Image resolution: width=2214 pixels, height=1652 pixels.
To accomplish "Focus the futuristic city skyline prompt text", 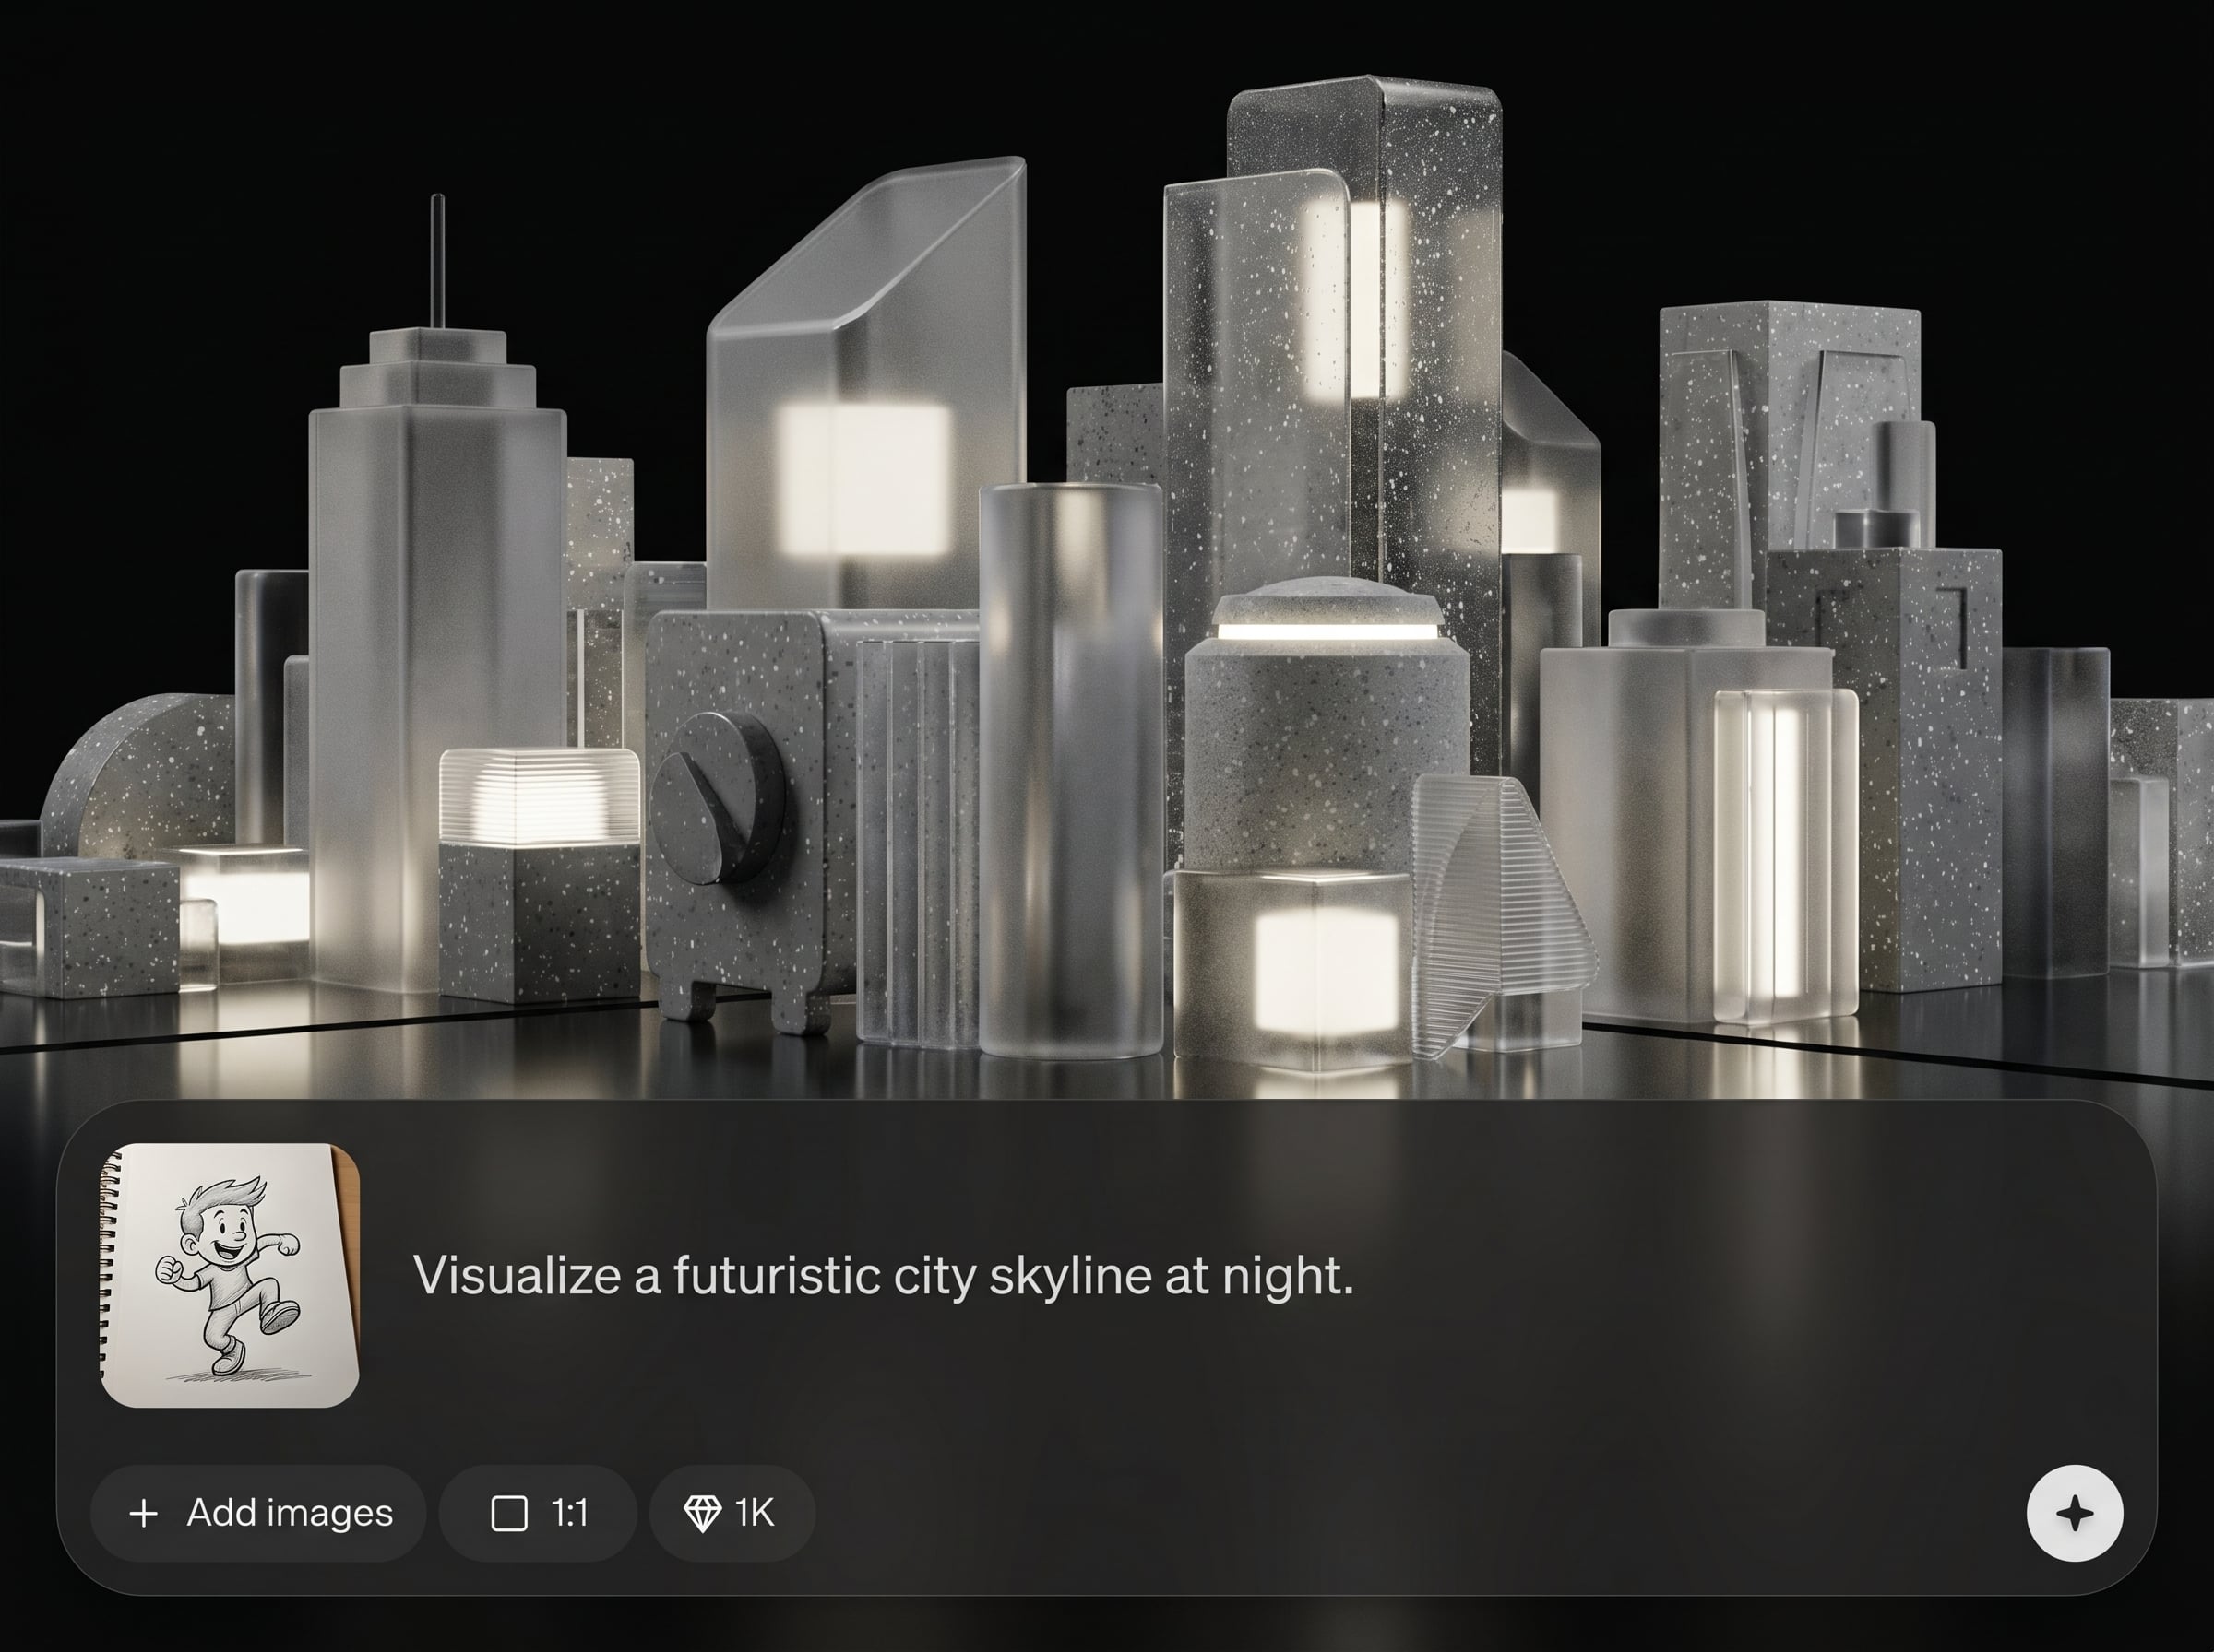I will click(x=883, y=1275).
